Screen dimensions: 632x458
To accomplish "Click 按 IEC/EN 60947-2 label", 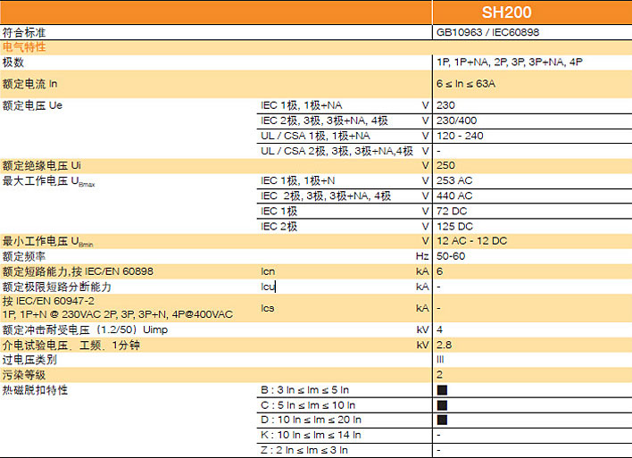I will pos(48,301).
